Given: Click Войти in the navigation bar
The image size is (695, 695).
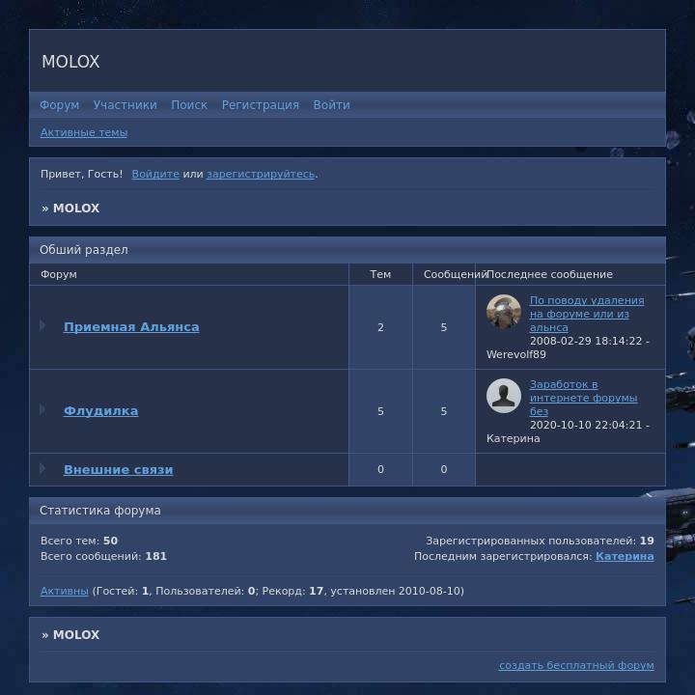Looking at the screenshot, I should (x=331, y=105).
